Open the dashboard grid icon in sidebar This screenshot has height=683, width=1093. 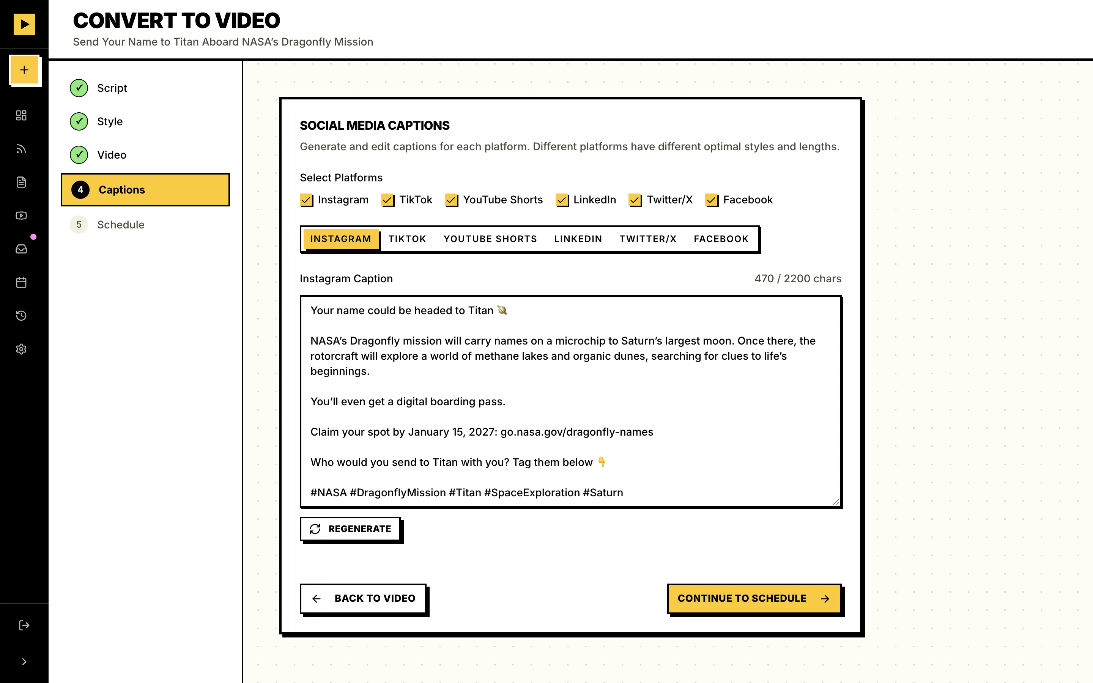pos(21,115)
